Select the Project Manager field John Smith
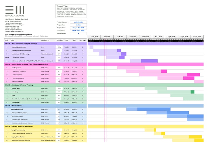Screen dimensions: 207x145 pyautogui.click(x=78, y=22)
